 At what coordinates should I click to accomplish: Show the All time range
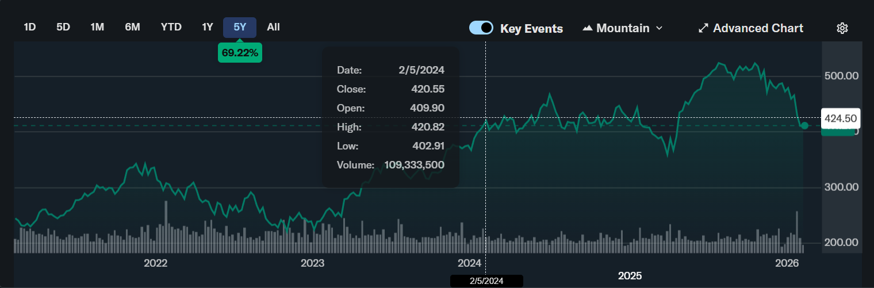pyautogui.click(x=274, y=27)
